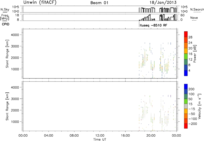Select the red bottom Velocity colorbar segment

pos(186,126)
